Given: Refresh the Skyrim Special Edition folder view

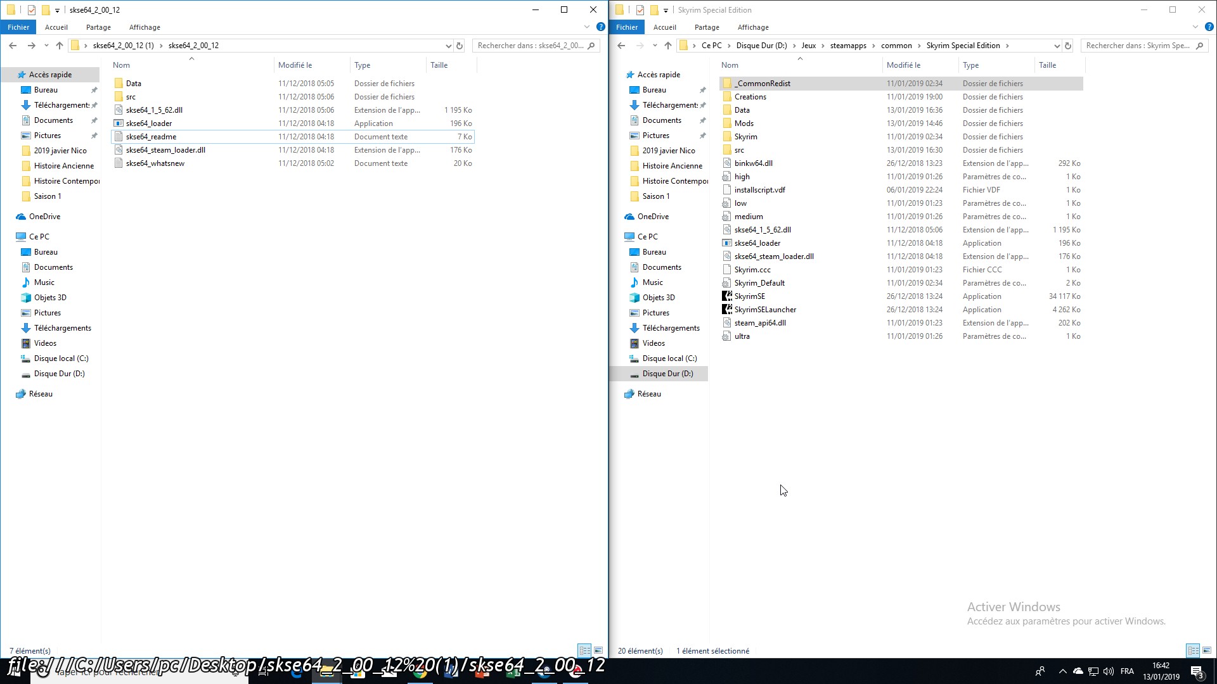Looking at the screenshot, I should coord(1068,46).
